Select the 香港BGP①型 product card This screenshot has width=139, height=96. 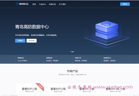pos(29,89)
